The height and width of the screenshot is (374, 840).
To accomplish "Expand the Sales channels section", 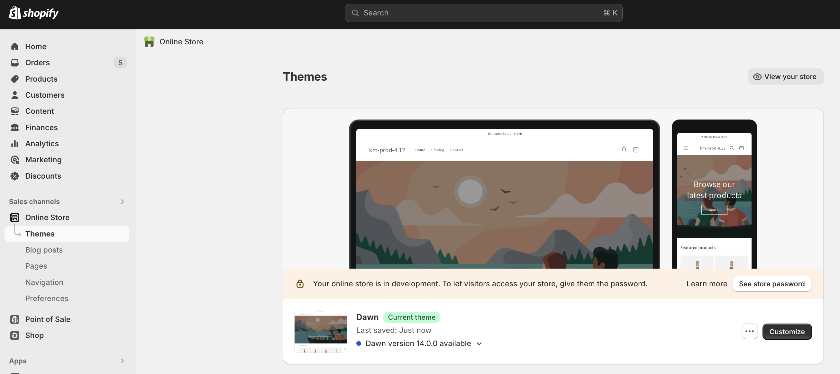I will [122, 202].
